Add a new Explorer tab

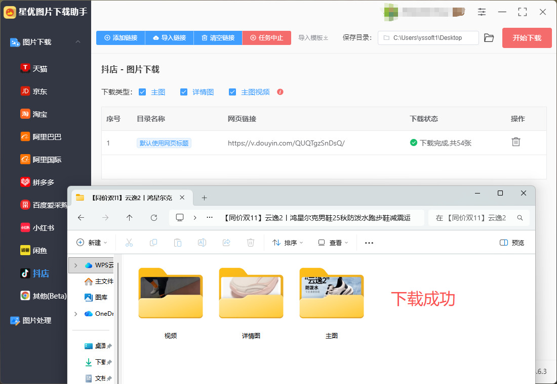coord(204,198)
